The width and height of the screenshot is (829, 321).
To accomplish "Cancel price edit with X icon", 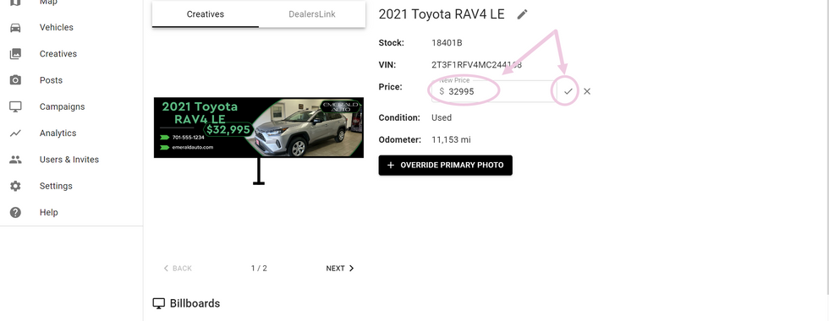I will click(x=587, y=91).
